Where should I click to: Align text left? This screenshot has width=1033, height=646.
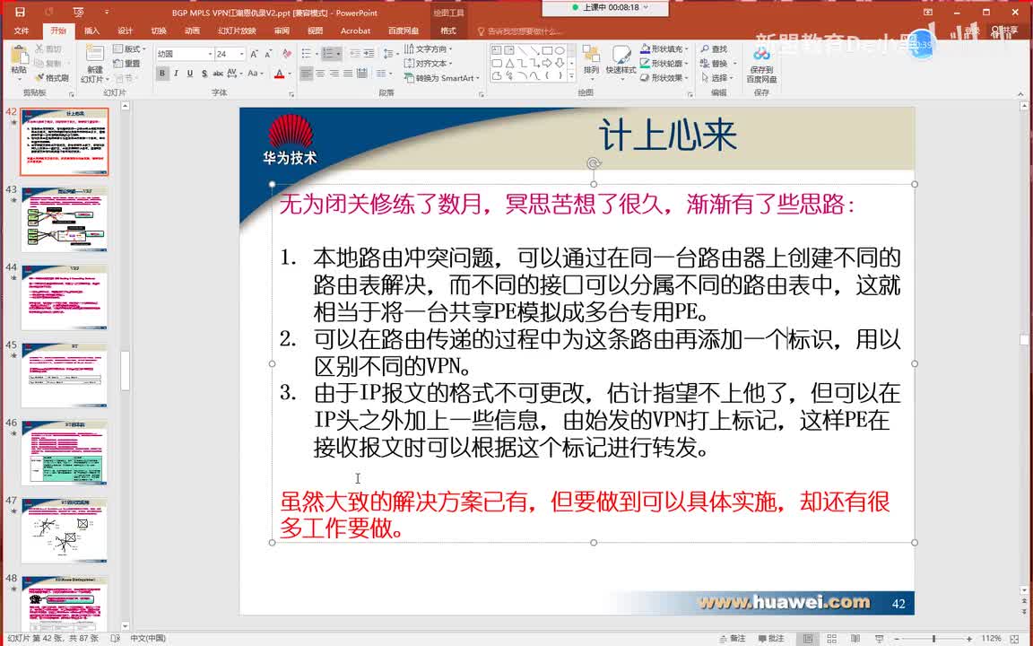(x=307, y=74)
